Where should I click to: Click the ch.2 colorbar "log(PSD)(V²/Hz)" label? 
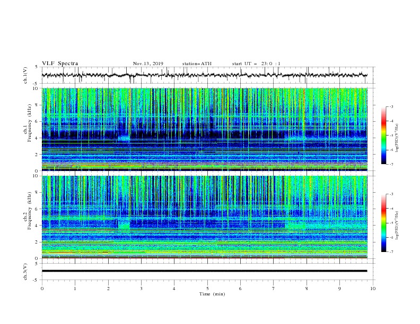tap(397, 225)
